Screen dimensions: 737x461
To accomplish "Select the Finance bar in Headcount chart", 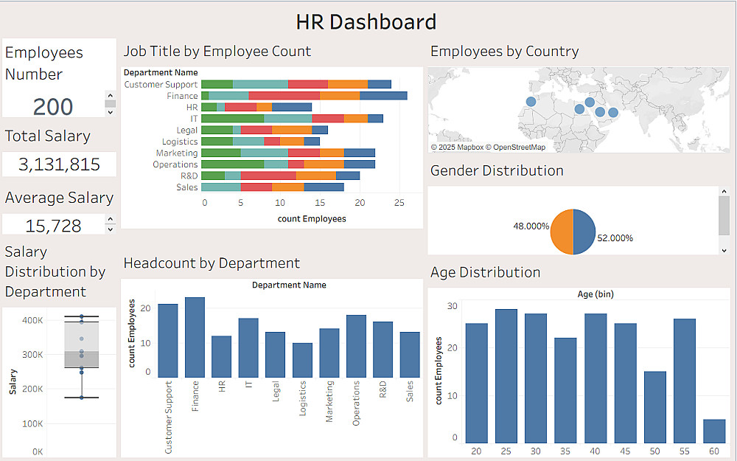I will 195,337.
